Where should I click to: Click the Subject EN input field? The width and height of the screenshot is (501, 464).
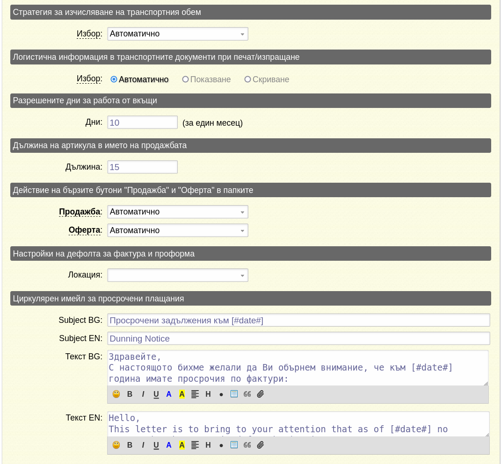(298, 338)
